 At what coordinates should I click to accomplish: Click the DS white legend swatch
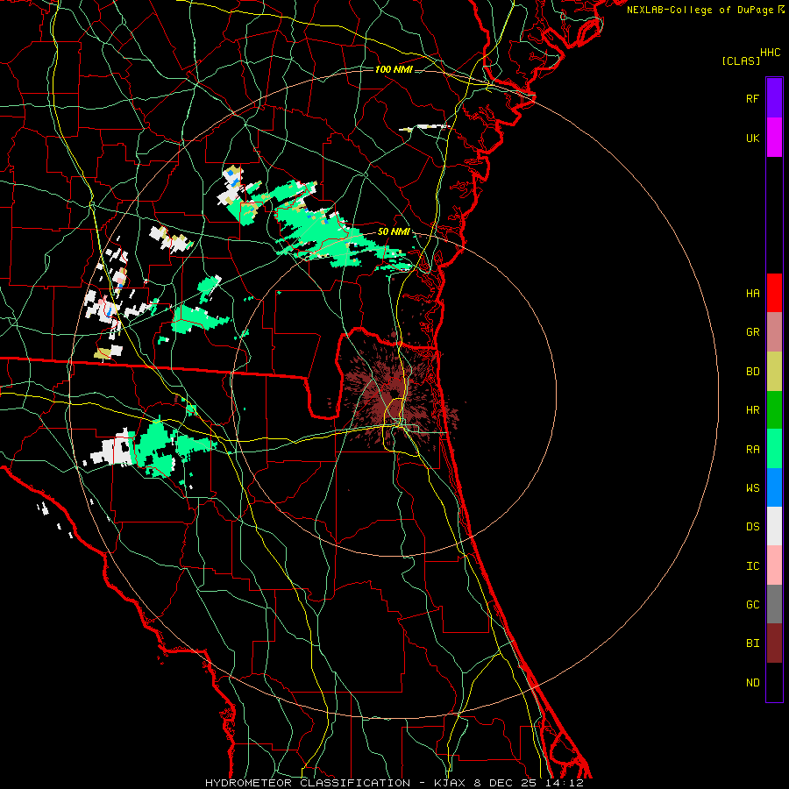click(x=774, y=526)
